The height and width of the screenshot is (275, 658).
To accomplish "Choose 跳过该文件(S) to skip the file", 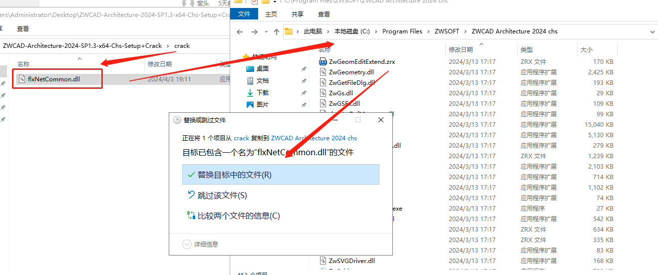I will [x=281, y=195].
